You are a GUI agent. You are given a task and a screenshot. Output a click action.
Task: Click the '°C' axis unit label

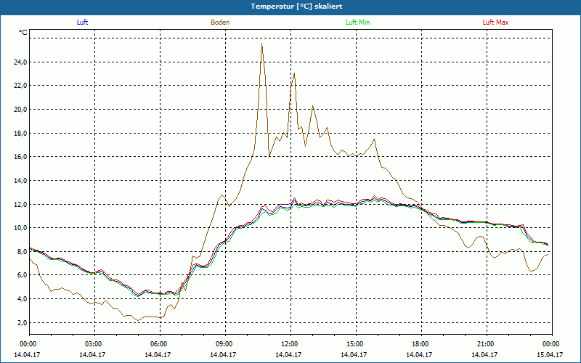click(23, 33)
